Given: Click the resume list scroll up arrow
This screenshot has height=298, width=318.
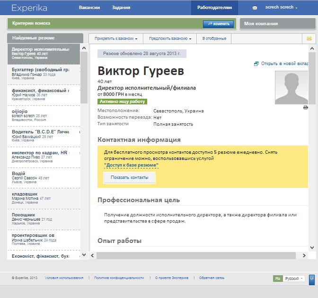Looking at the screenshot, I should [x=84, y=48].
